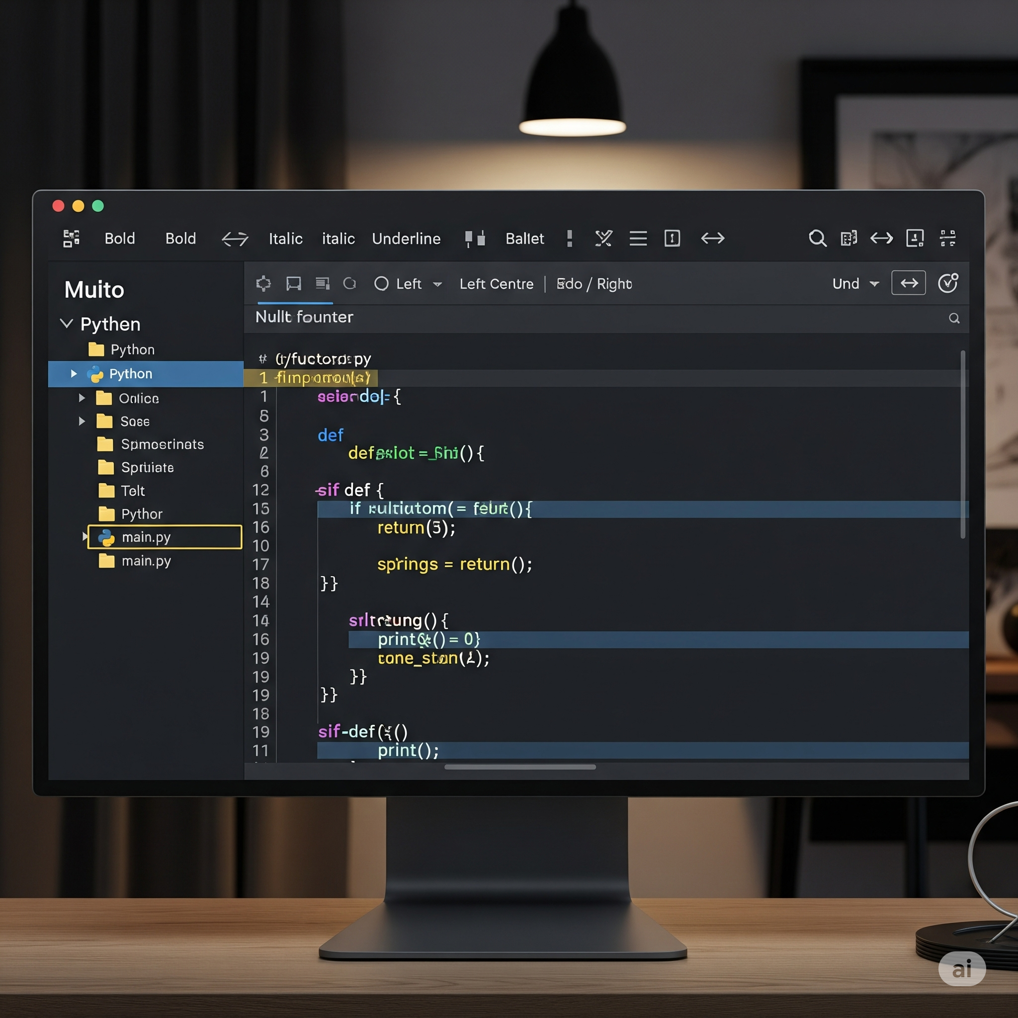Click the documents icon next to the magnifier
Screen dimensions: 1018x1018
(849, 238)
